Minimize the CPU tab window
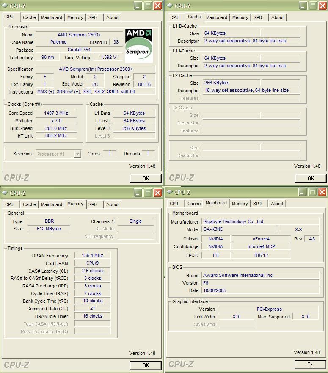328x373 pixels. point(138,6)
